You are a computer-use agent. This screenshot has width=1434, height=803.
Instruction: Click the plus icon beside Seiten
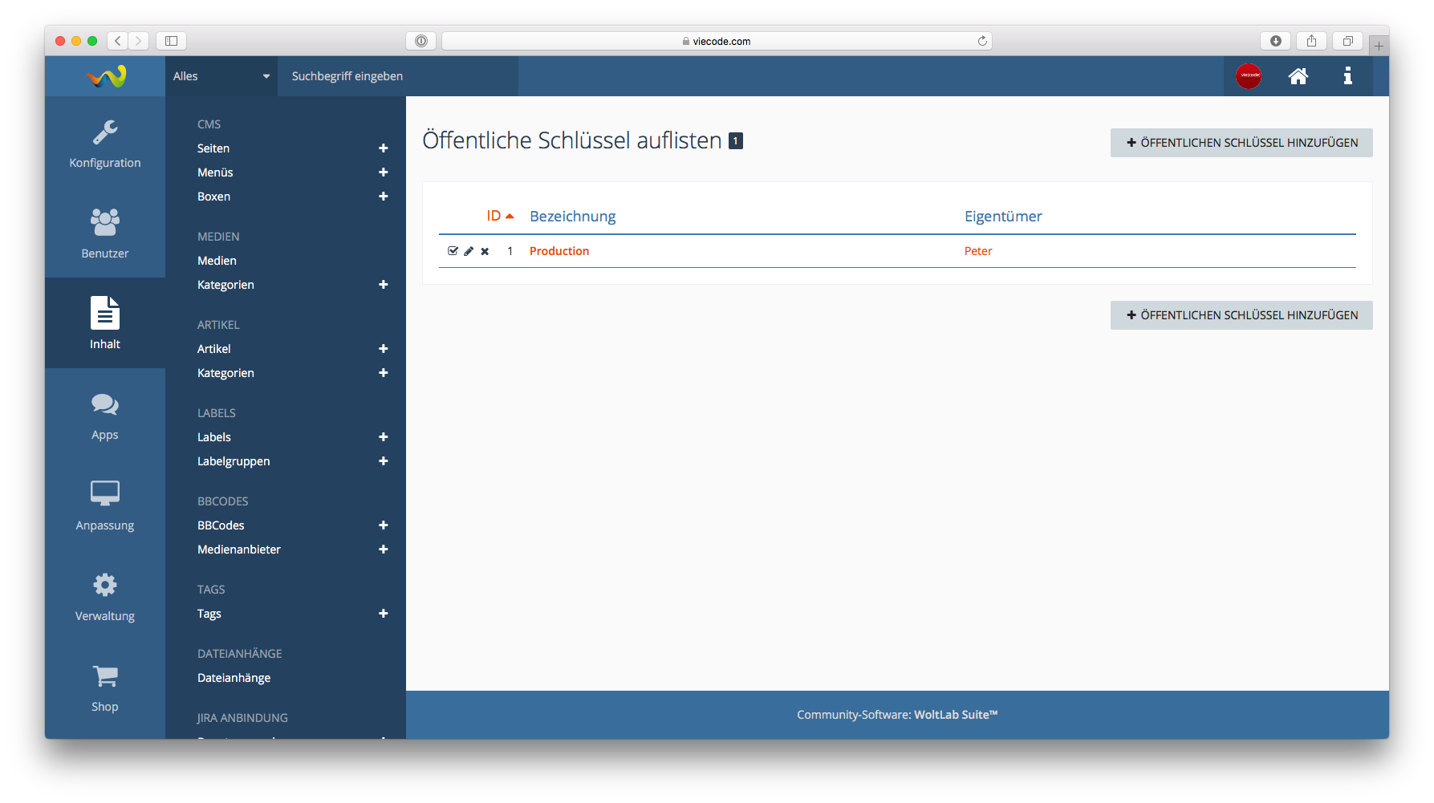point(383,148)
